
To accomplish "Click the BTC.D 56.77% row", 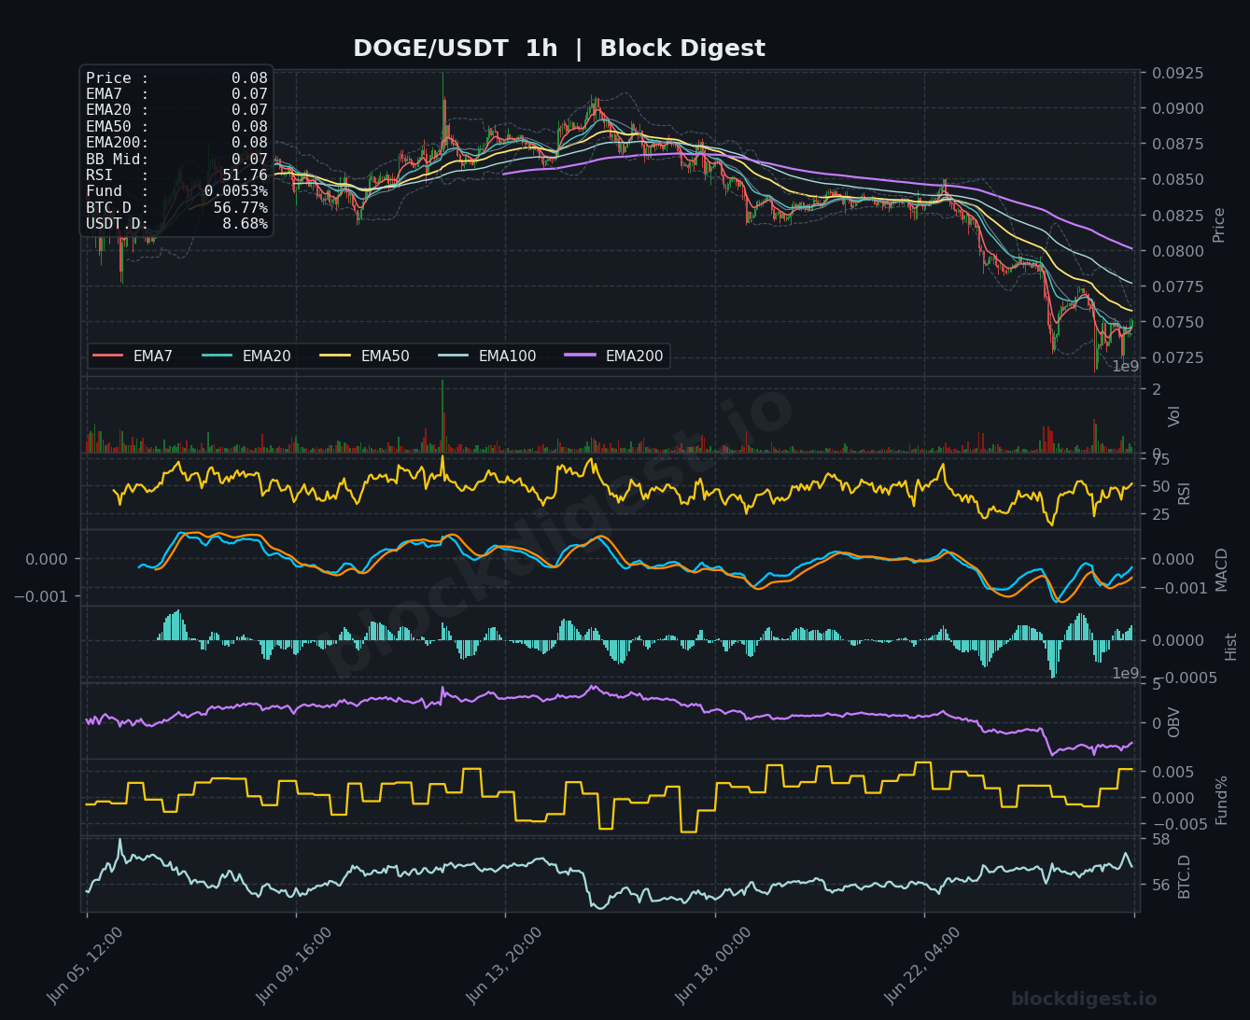I will (176, 207).
